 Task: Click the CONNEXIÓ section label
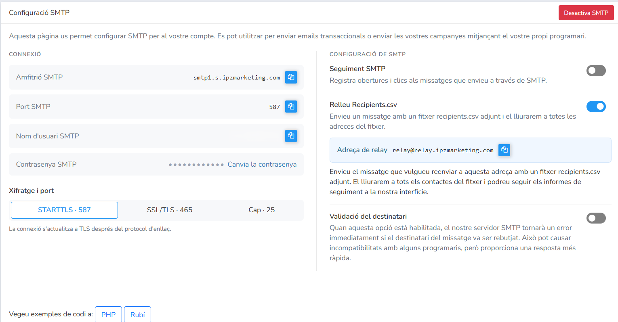coord(25,54)
